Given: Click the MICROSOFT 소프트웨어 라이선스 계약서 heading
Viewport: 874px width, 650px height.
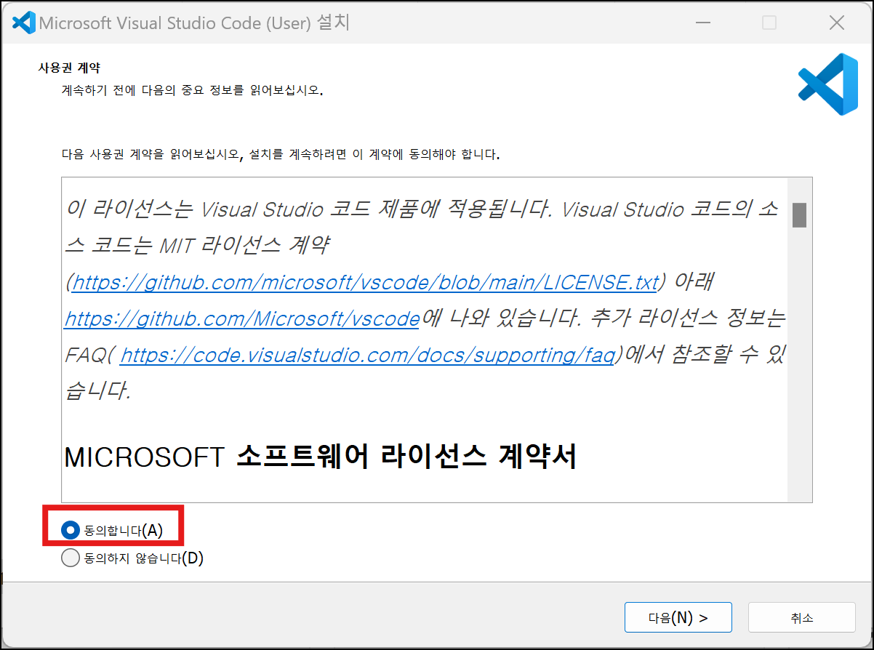Looking at the screenshot, I should tap(321, 457).
